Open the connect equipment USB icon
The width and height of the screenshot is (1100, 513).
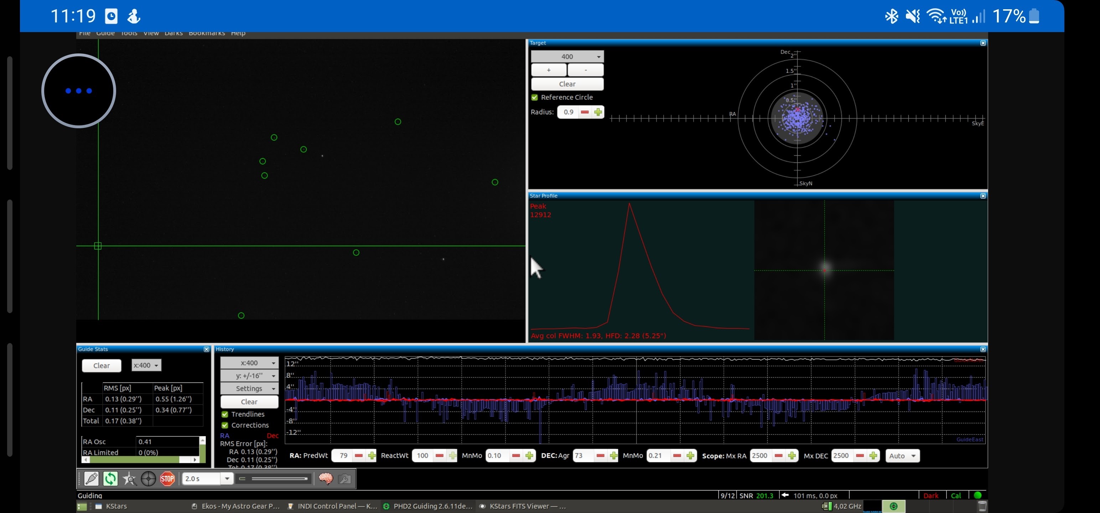click(x=92, y=479)
